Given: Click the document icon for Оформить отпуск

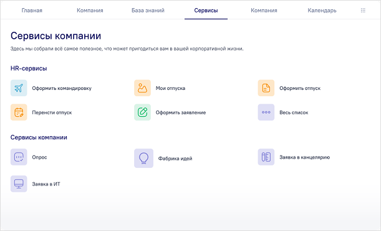Looking at the screenshot, I should (266, 88).
